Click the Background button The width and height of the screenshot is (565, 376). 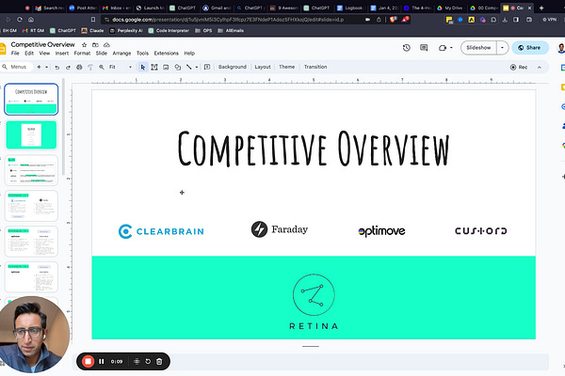[x=233, y=67]
